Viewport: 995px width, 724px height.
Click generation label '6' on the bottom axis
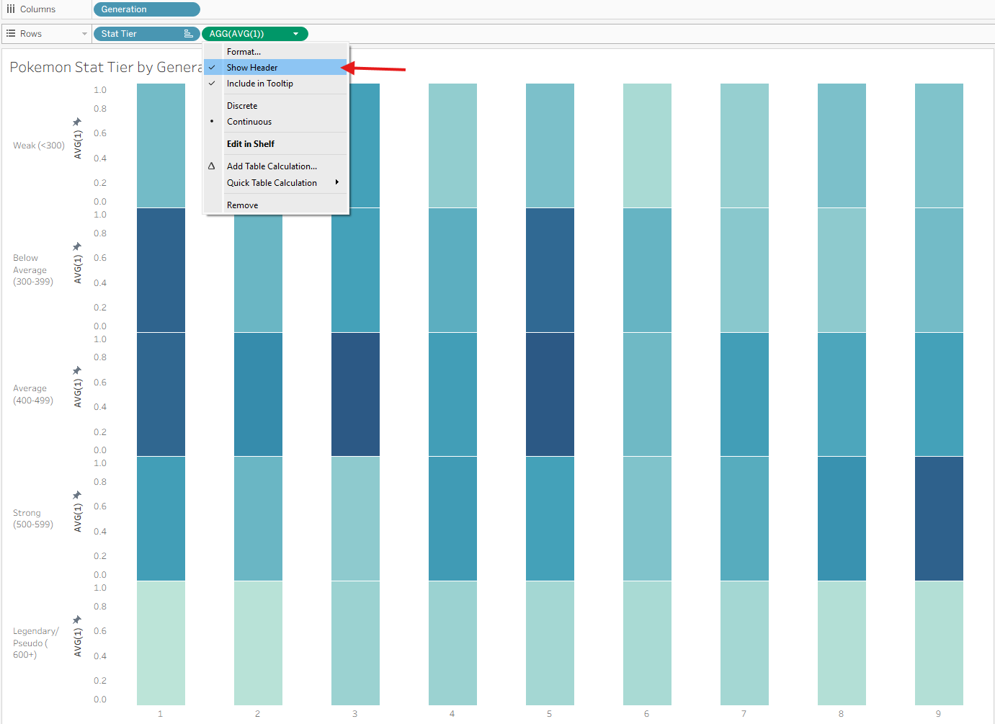(647, 714)
